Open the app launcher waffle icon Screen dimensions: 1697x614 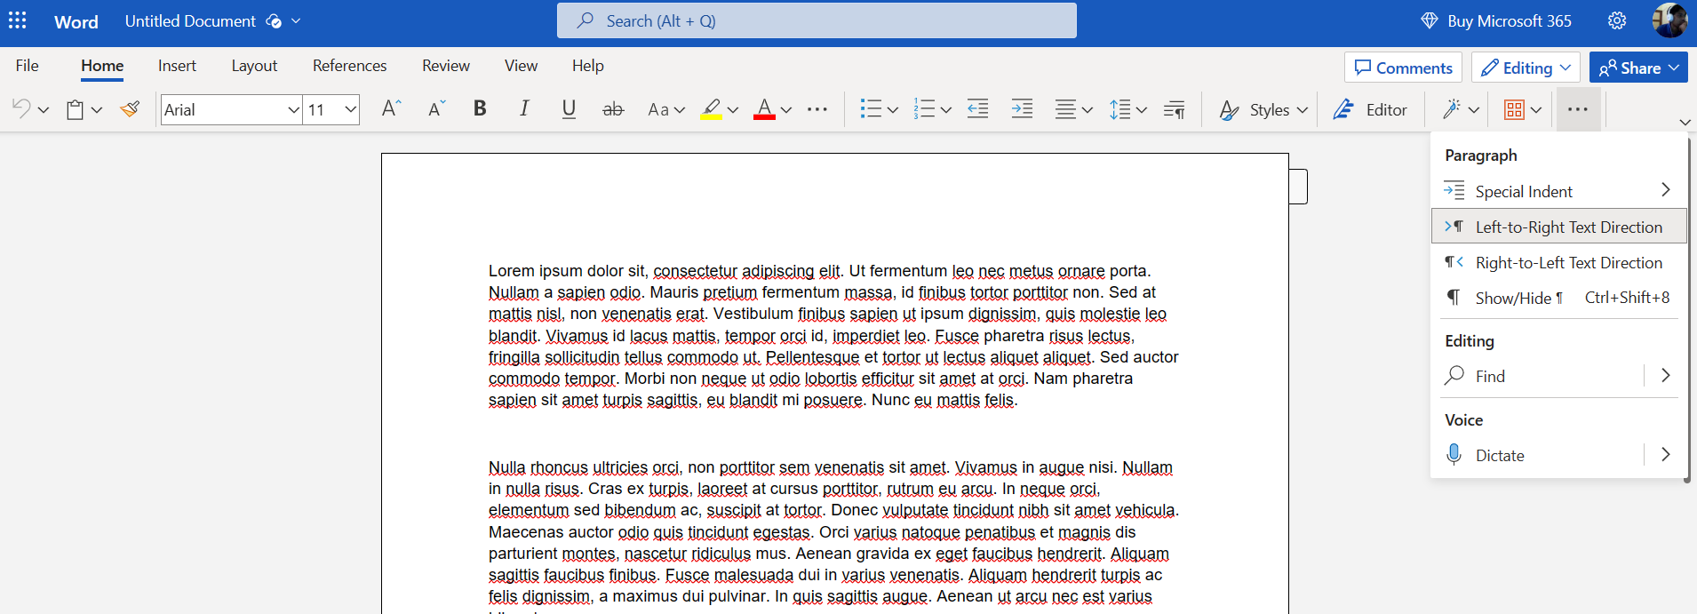point(18,20)
